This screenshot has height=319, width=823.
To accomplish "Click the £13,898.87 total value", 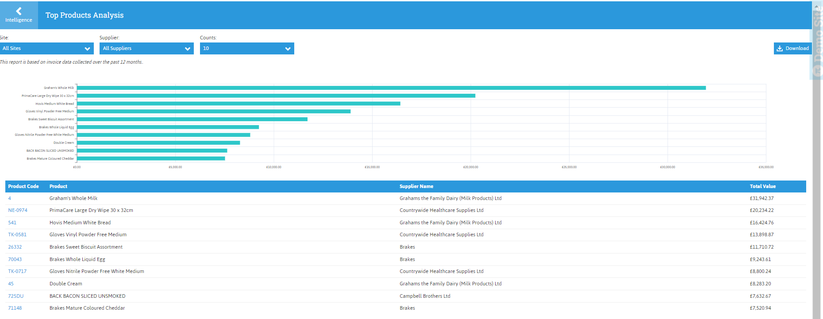I will (x=761, y=234).
